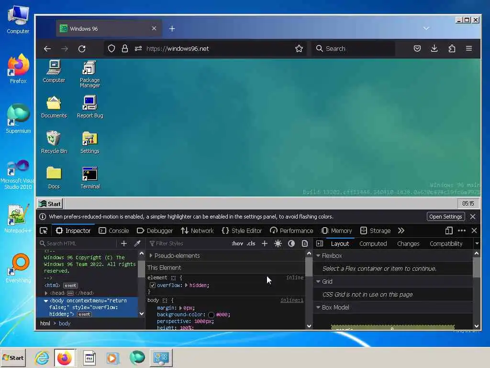Go back in Firefox history
Viewport: 490px width, 368px height.
(47, 48)
